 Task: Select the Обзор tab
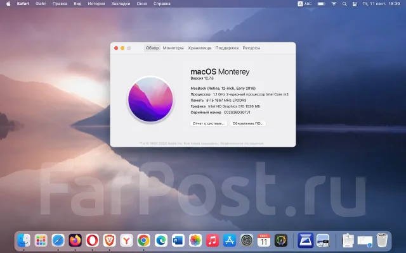pyautogui.click(x=152, y=48)
